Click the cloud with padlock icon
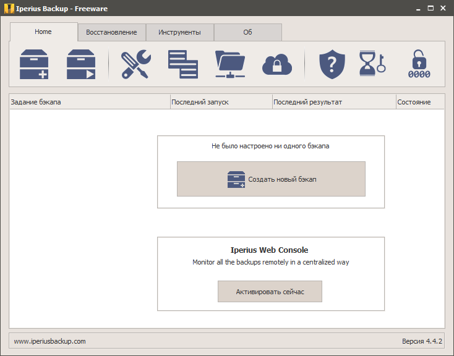Image resolution: width=454 pixels, height=356 pixels. tap(277, 64)
